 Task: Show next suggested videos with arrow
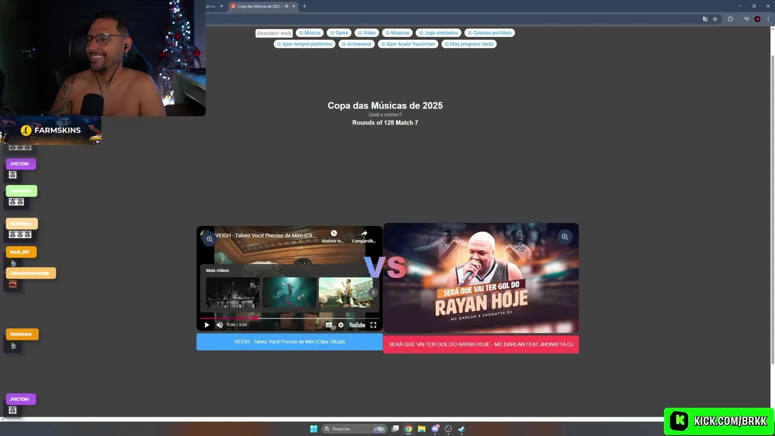373,292
